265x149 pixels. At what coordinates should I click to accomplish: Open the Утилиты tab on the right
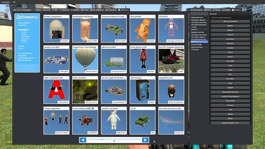click(236, 10)
